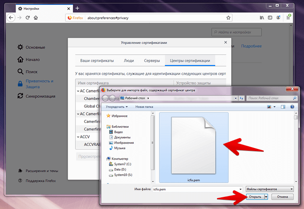This screenshot has width=304, height=209.
Task: Expand the Open button split arrow
Action: point(266,197)
